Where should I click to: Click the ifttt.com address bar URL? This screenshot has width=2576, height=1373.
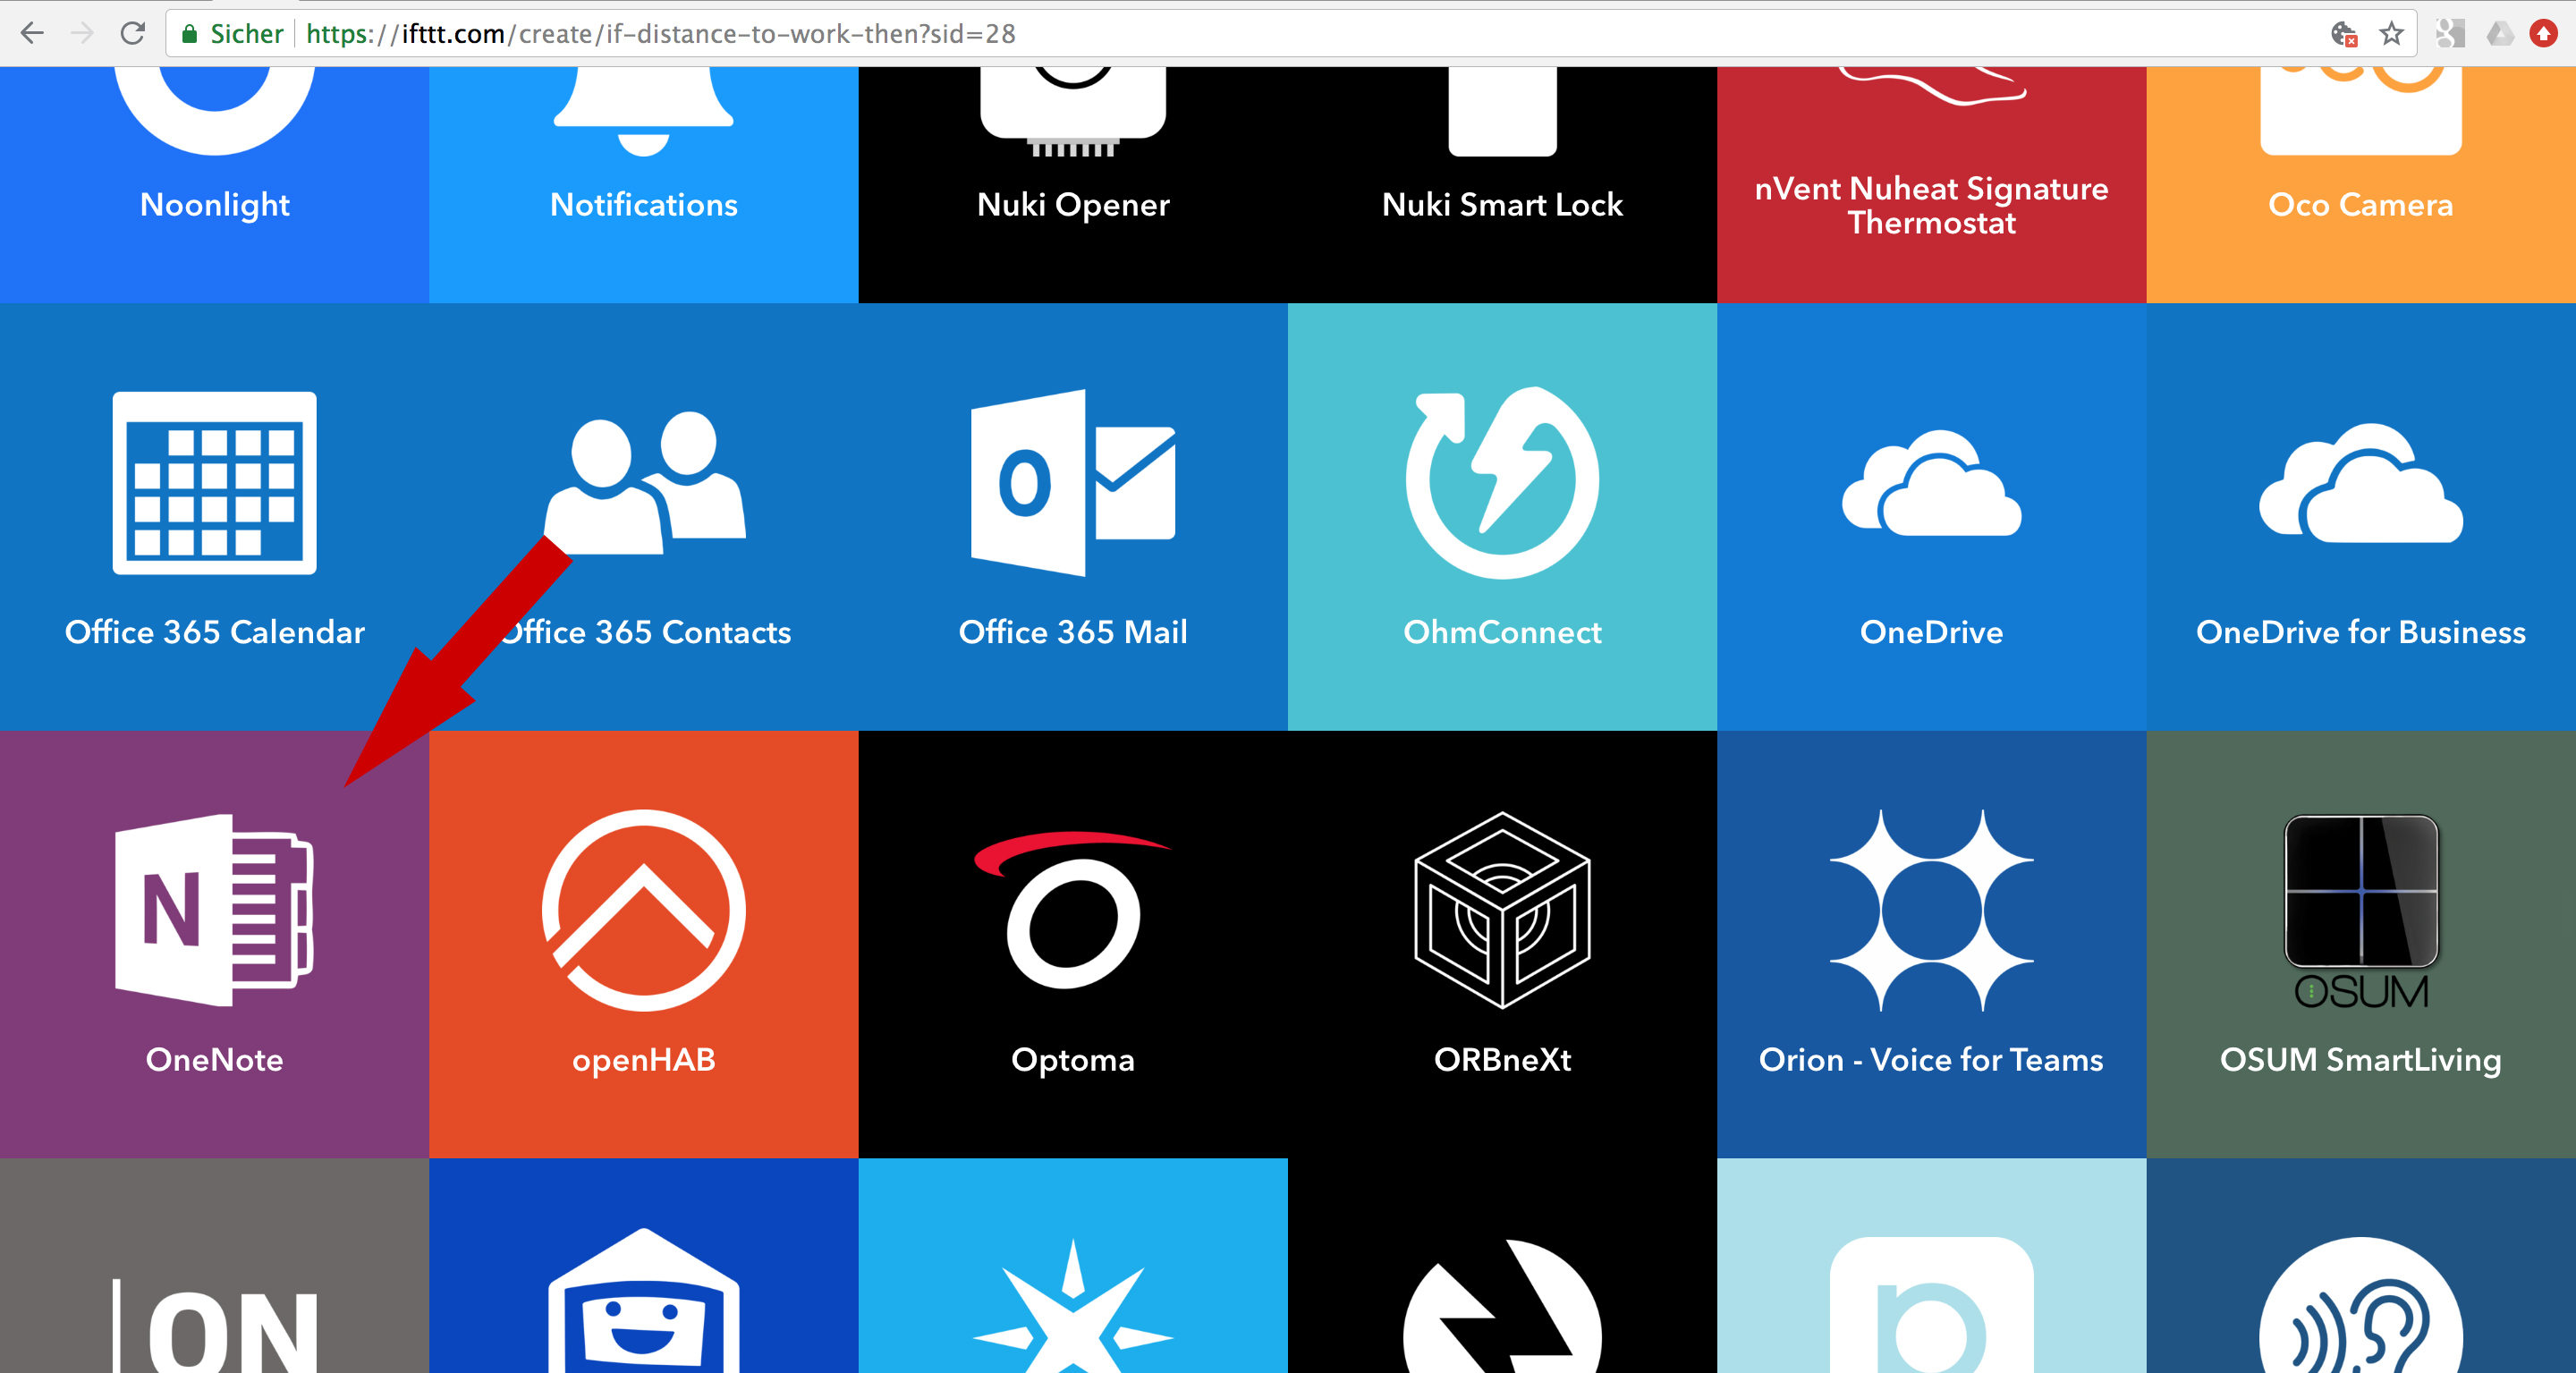(660, 34)
